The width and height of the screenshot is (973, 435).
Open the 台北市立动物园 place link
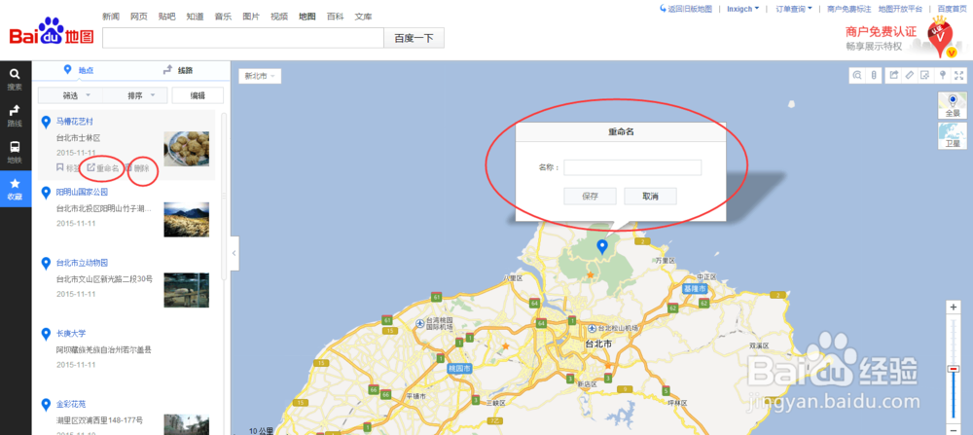click(83, 263)
